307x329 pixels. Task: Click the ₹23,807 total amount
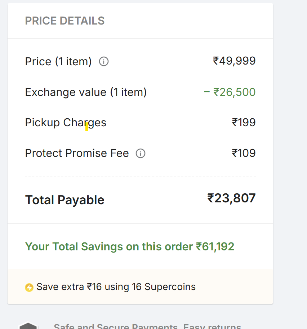click(x=231, y=198)
